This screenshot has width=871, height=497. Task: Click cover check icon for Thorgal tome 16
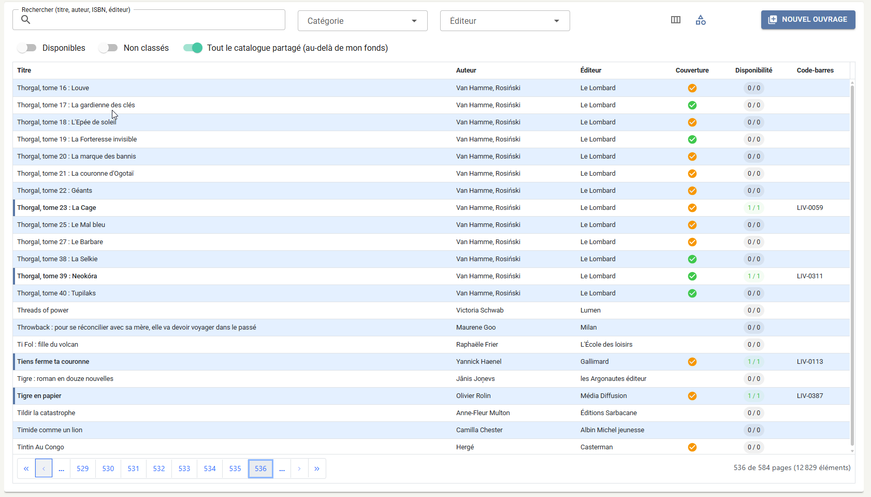(692, 88)
